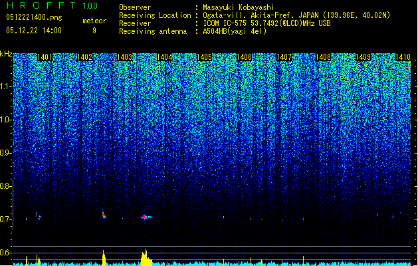
Task: Click the 0512221400.png filename label
Action: [34, 17]
